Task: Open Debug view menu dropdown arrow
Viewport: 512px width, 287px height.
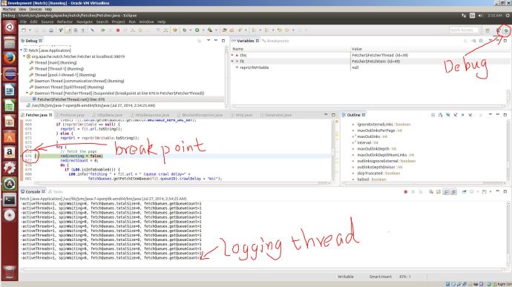Action: (x=209, y=41)
